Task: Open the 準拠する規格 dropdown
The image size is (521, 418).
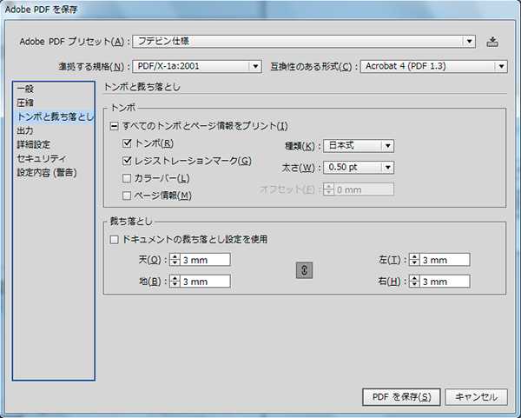Action: [197, 67]
